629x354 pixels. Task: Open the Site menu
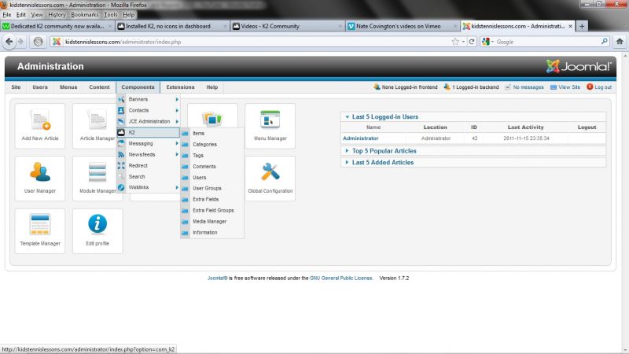16,87
